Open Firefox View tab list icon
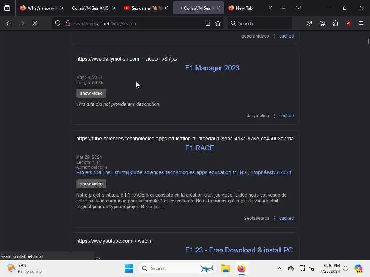The width and height of the screenshot is (370, 277). click(x=7, y=8)
